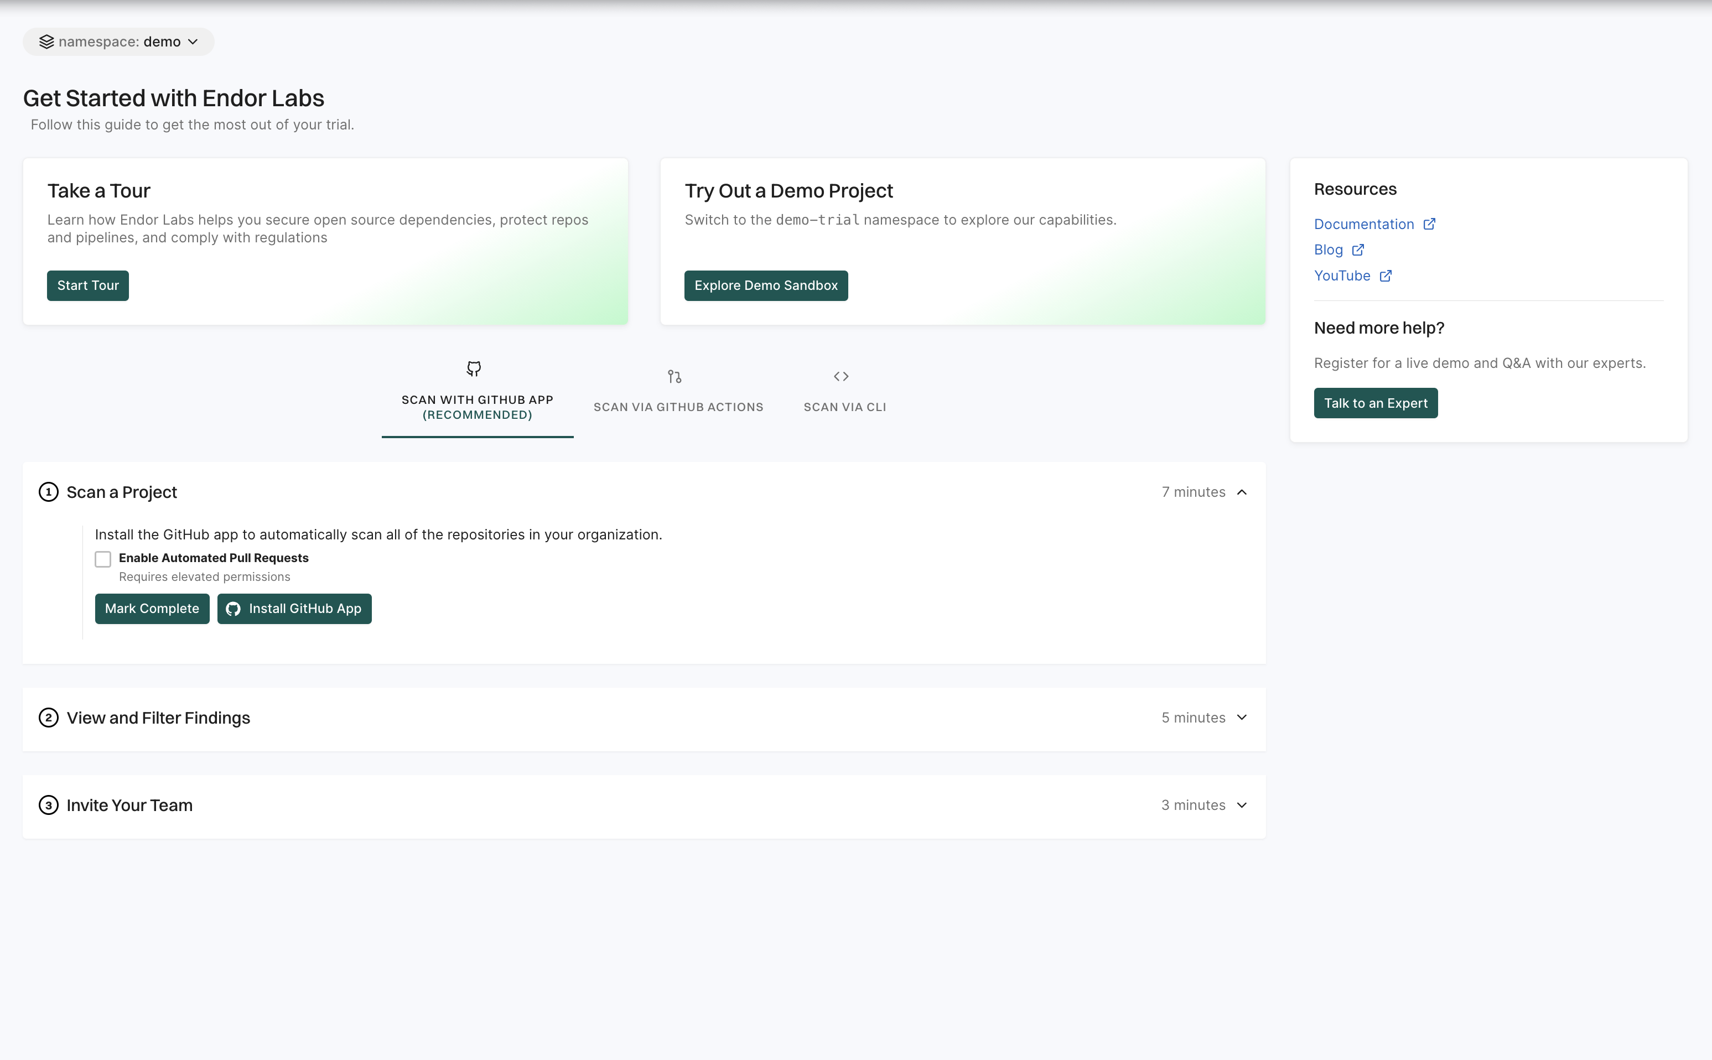Image resolution: width=1712 pixels, height=1060 pixels.
Task: Click the pull request icon for GitHub Actions
Action: (x=675, y=376)
